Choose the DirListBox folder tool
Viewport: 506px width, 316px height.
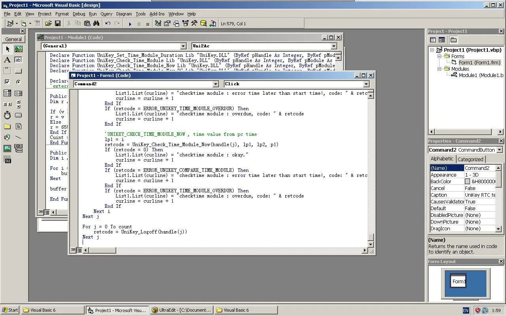(x=7, y=126)
